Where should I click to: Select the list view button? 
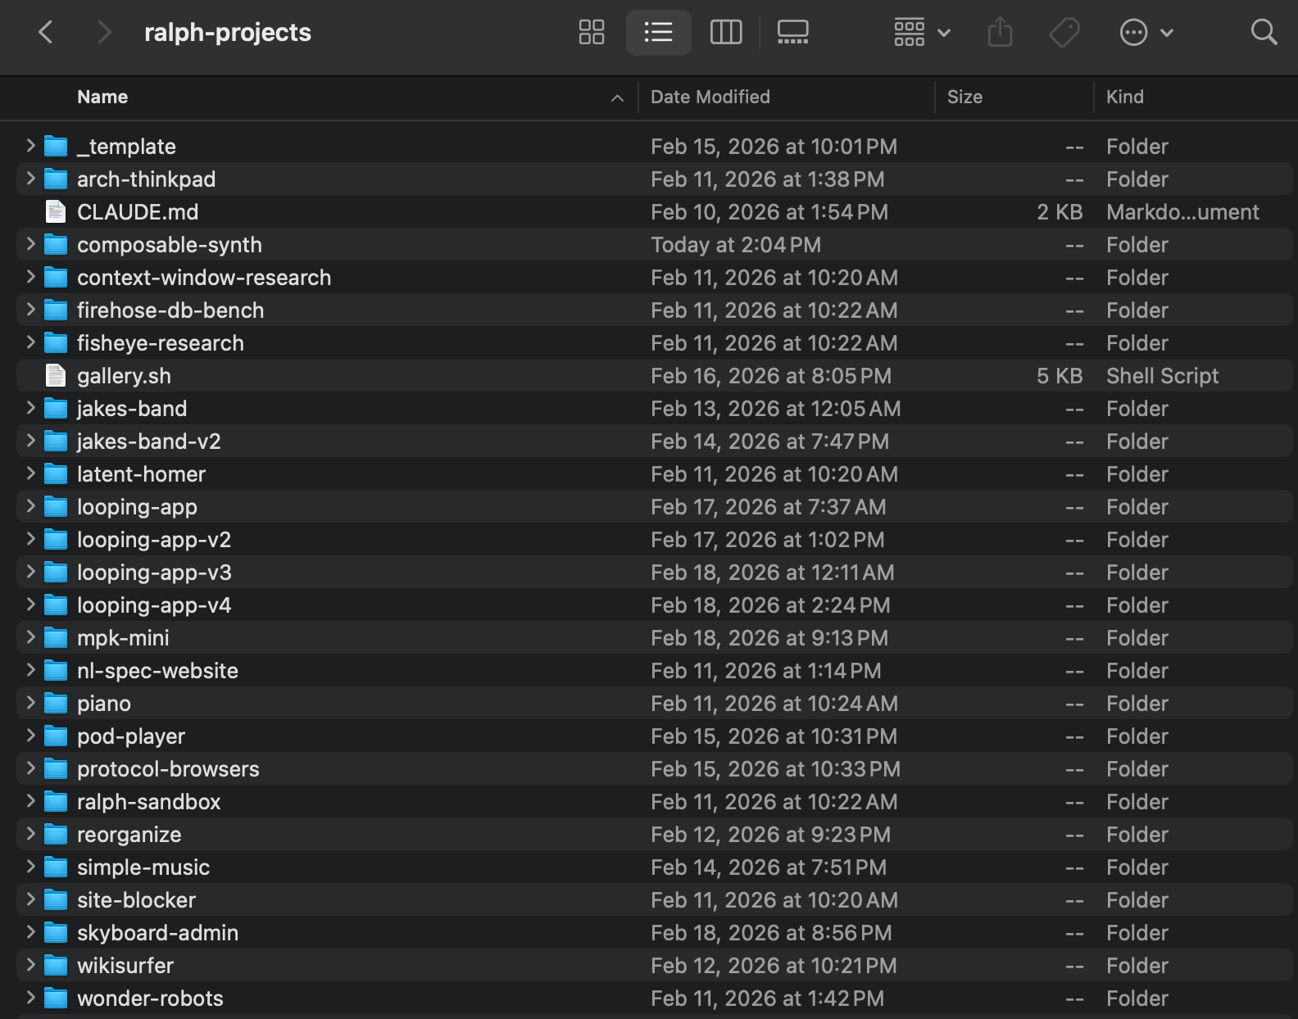[x=658, y=33]
